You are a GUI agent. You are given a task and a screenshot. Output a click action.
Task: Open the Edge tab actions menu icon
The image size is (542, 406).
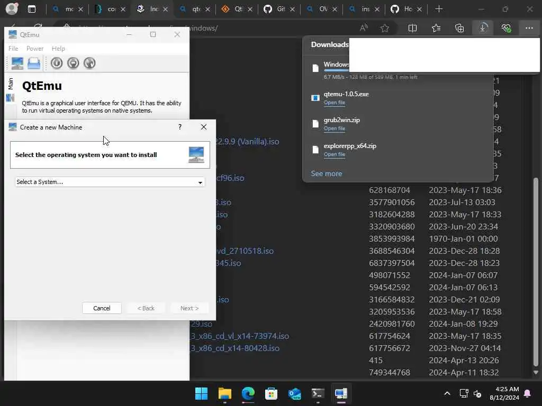(32, 9)
